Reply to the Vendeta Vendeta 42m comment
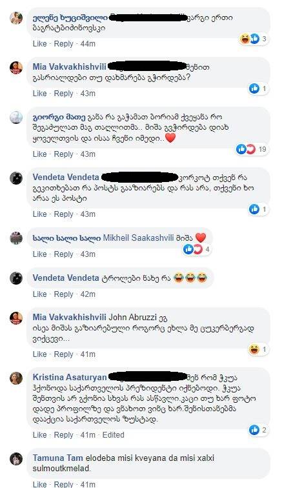Image resolution: width=282 pixels, height=488 pixels. 63,294
